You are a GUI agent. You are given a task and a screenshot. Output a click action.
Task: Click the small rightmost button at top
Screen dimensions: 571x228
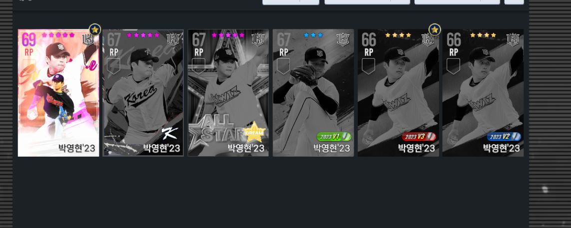[514, 2]
